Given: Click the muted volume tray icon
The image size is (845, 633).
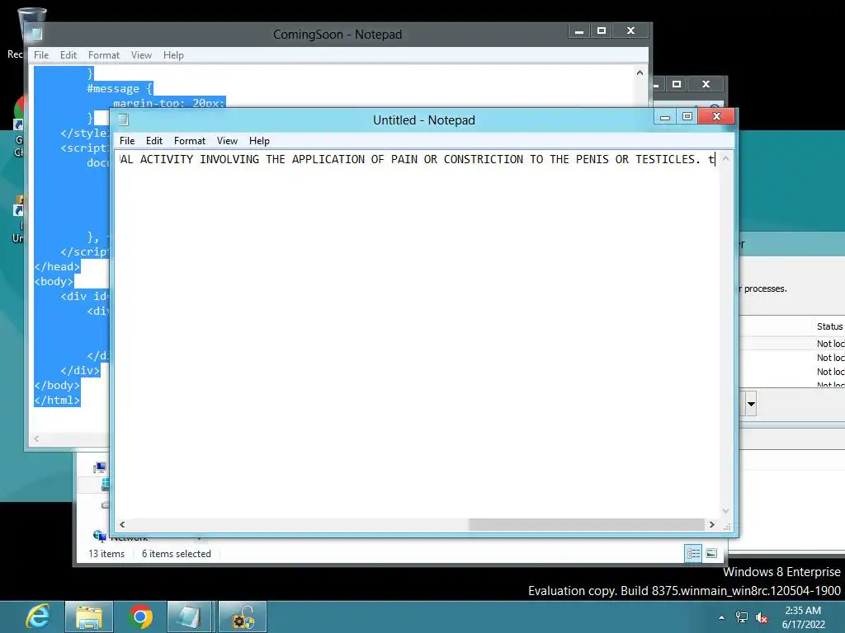Looking at the screenshot, I should point(762,617).
